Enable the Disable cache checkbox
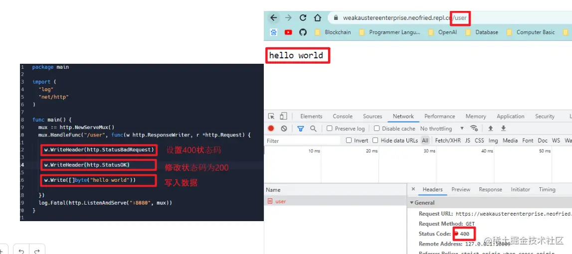572x254 pixels. coord(377,128)
